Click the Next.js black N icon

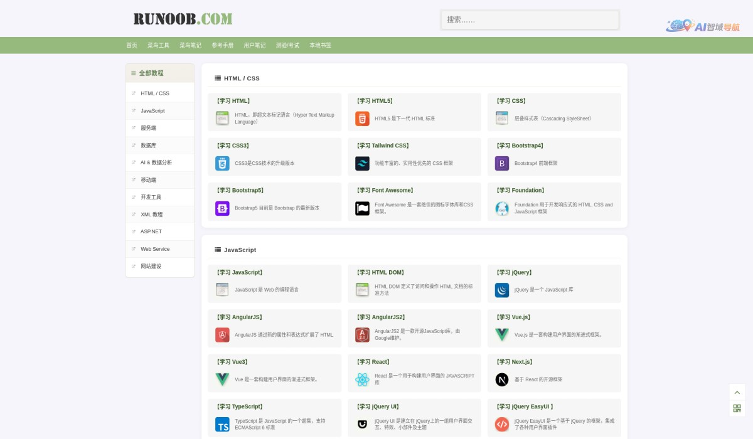click(x=501, y=379)
